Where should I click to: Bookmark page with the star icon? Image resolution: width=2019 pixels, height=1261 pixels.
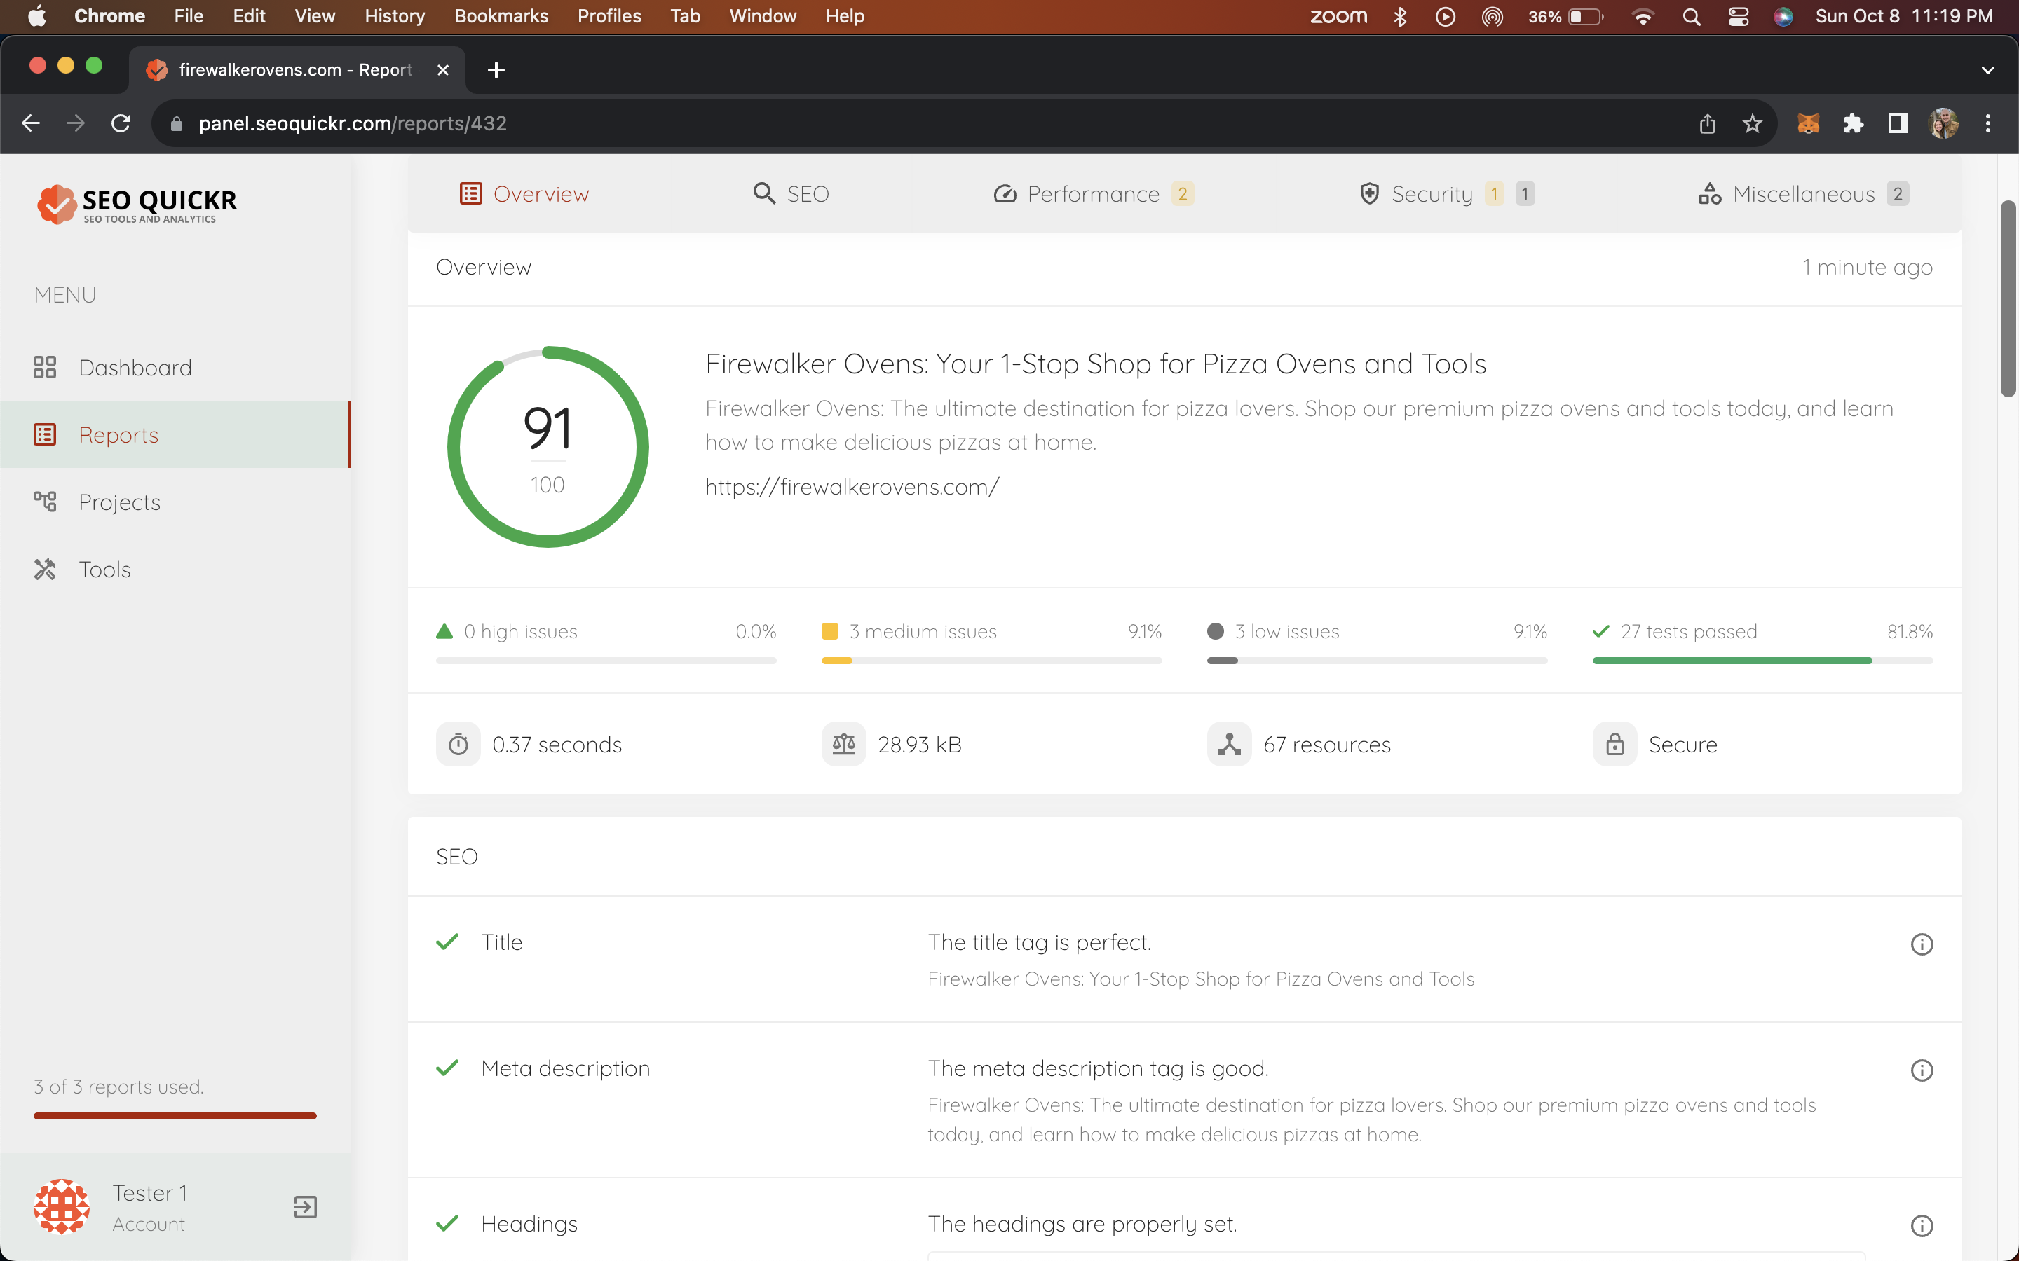[x=1752, y=123]
